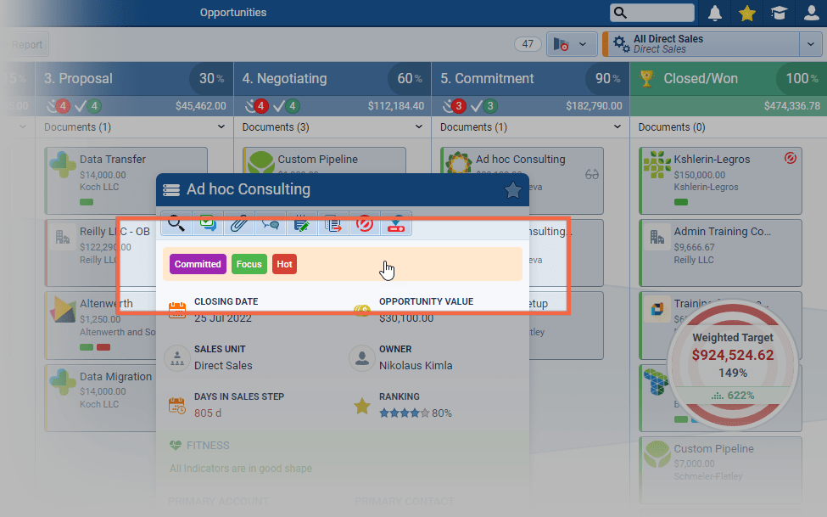
Task: Open the All Direct Sales dropdown arrow
Action: point(810,44)
